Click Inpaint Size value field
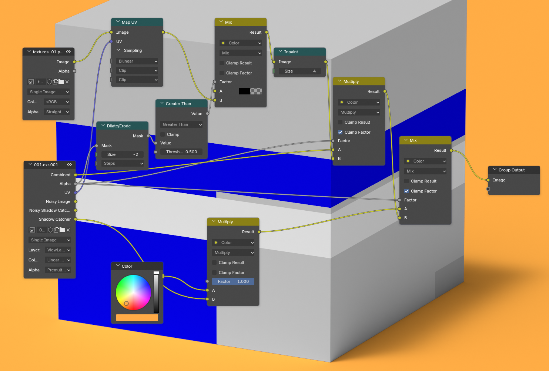The width and height of the screenshot is (549, 371). [300, 71]
